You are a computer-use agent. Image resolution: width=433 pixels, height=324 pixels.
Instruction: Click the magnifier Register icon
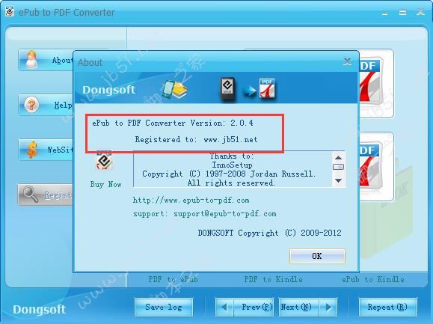[x=31, y=195]
